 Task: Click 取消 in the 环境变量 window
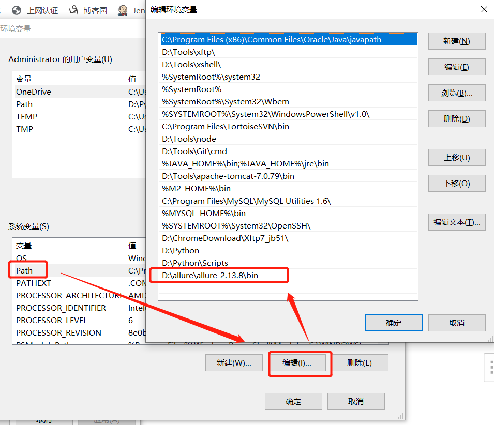click(356, 401)
